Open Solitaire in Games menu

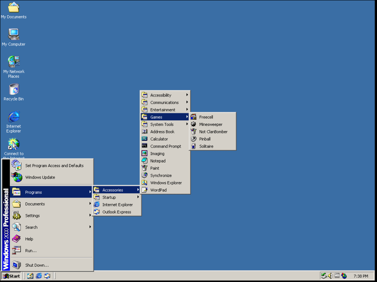206,146
